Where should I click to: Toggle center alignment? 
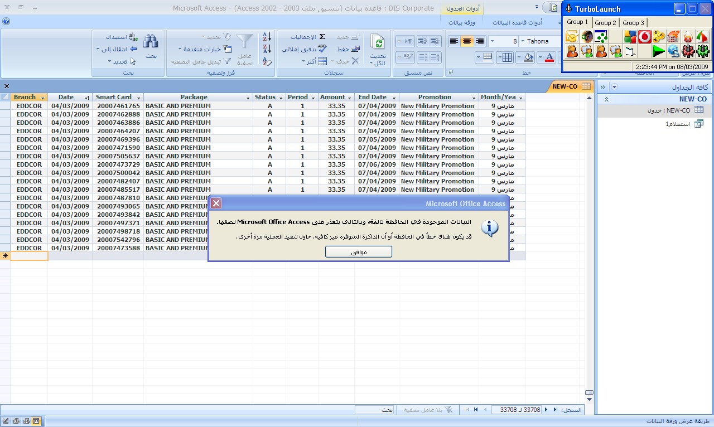coord(467,41)
